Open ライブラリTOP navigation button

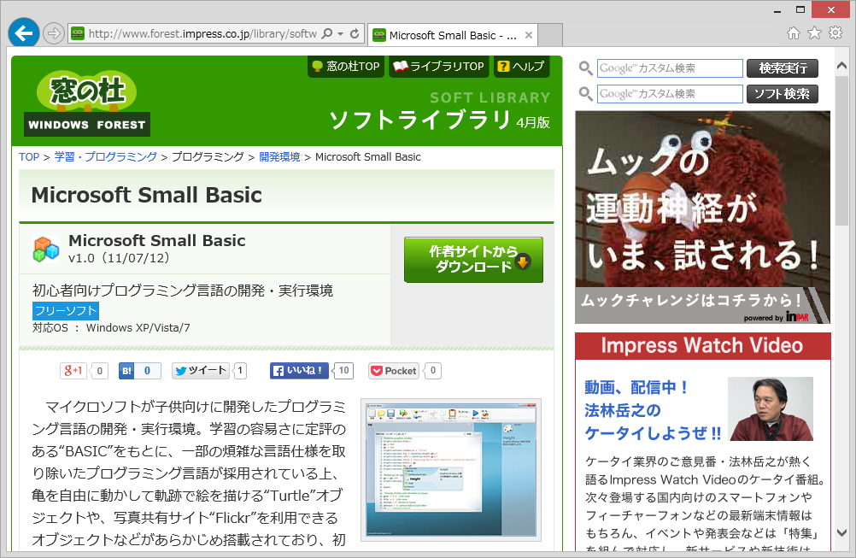point(438,67)
